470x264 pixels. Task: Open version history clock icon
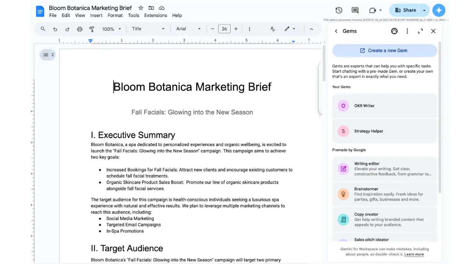coord(339,10)
